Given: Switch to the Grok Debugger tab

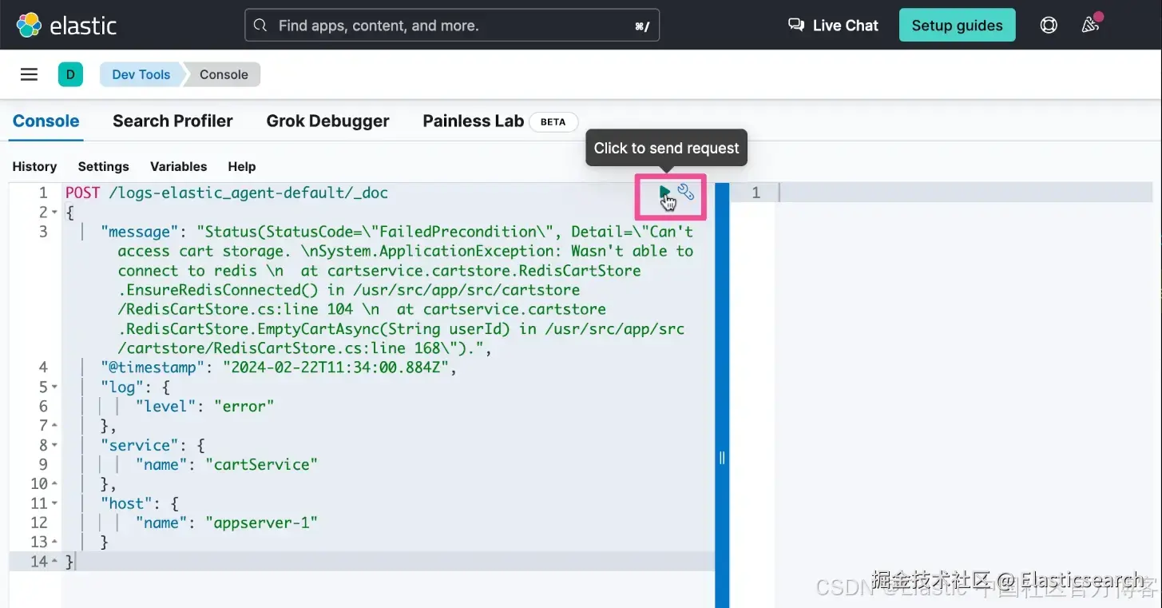Looking at the screenshot, I should [x=327, y=121].
